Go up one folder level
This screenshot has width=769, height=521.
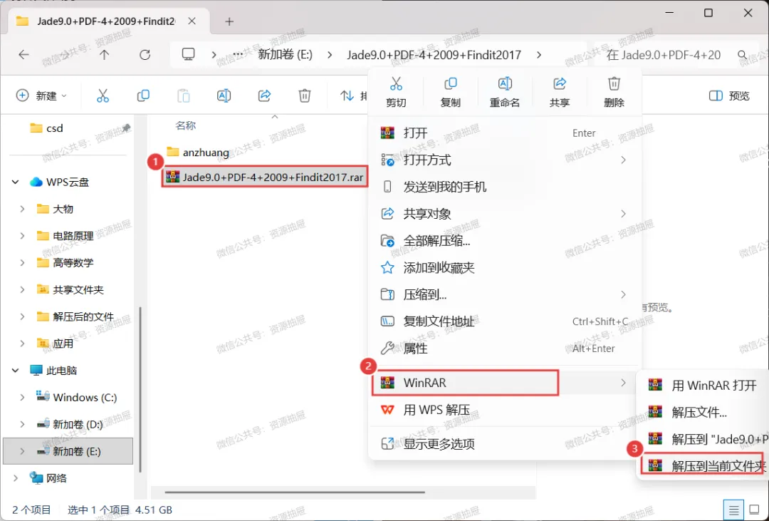click(105, 54)
